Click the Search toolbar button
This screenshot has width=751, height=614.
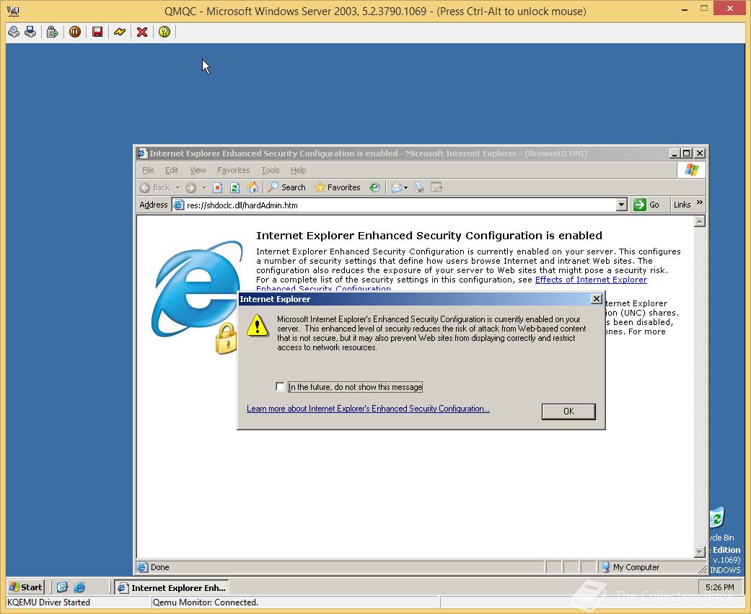click(286, 187)
